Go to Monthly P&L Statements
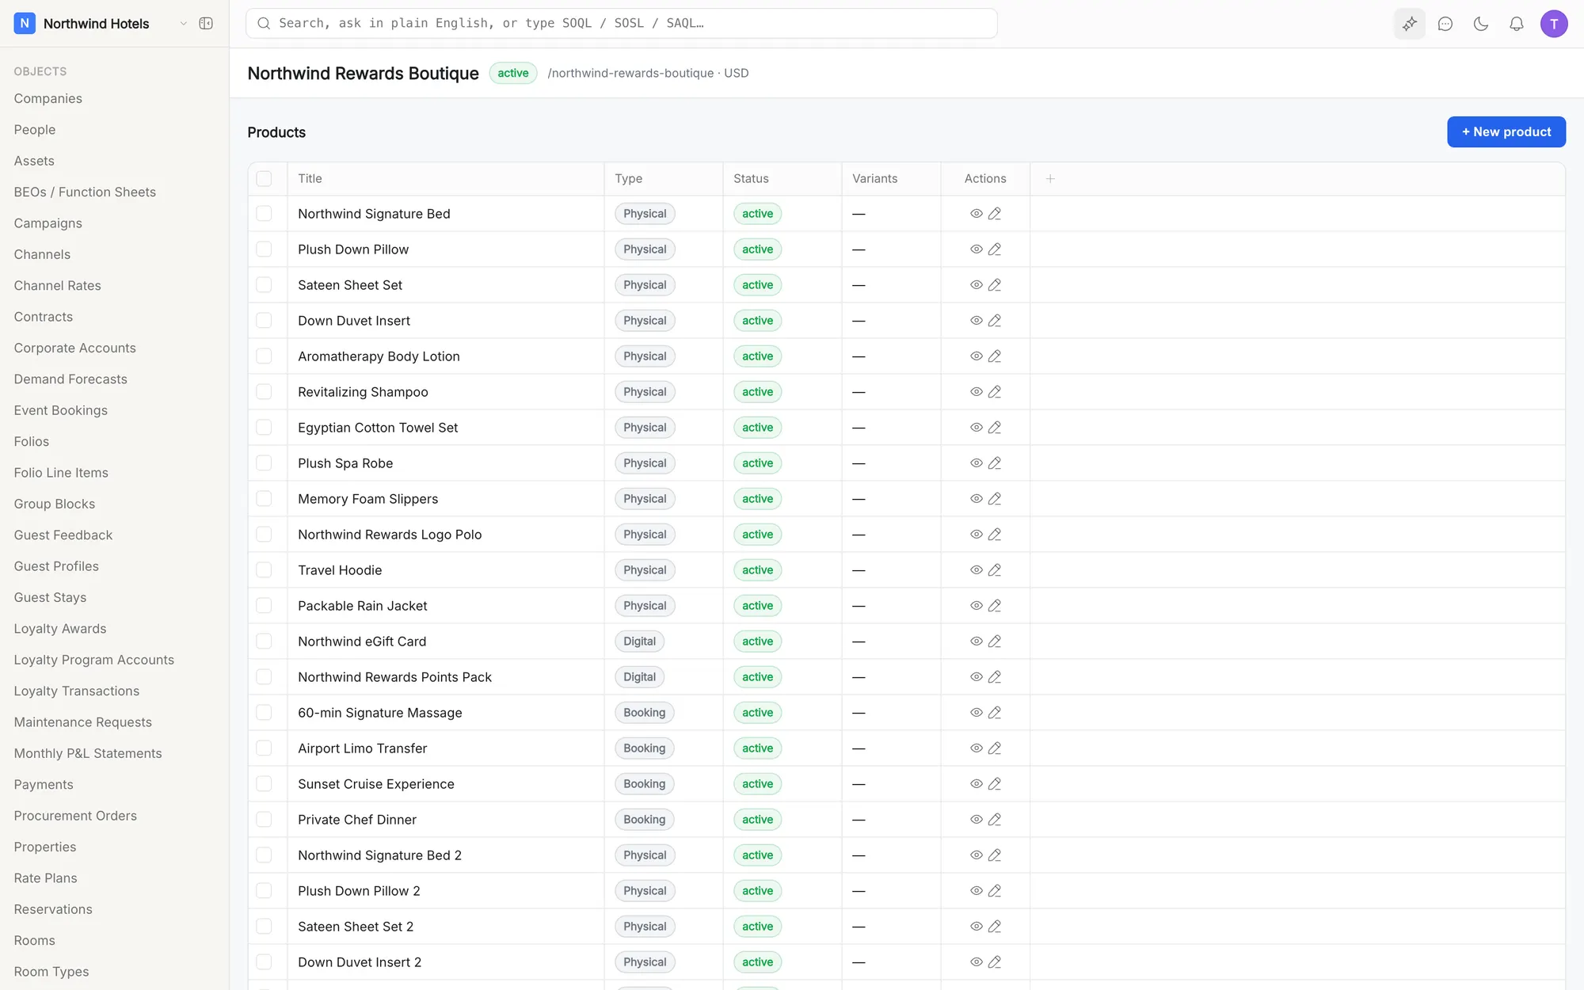The width and height of the screenshot is (1584, 990). pyautogui.click(x=88, y=753)
